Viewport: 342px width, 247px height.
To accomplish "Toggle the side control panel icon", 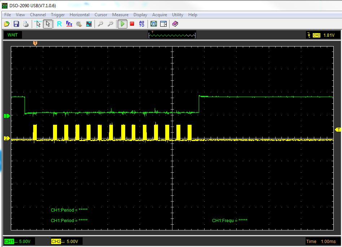I will coord(163,24).
